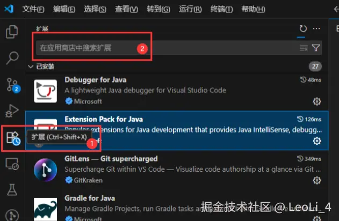Image resolution: width=339 pixels, height=221 pixels.
Task: Click the installed count badge 27
Action: click(x=315, y=67)
